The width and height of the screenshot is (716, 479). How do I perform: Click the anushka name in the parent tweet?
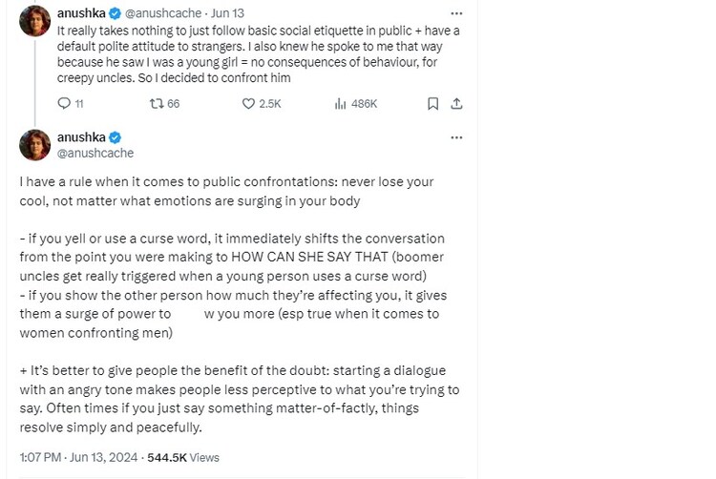tap(82, 14)
